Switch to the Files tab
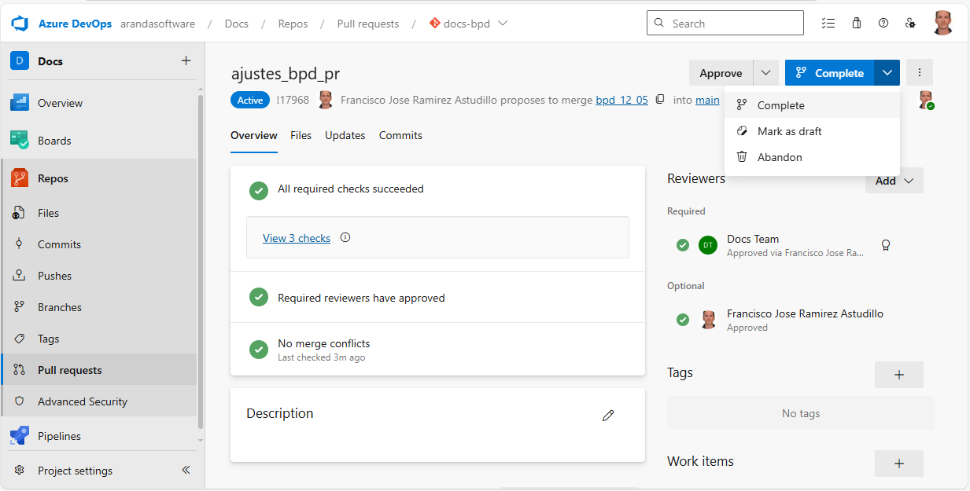 point(301,135)
